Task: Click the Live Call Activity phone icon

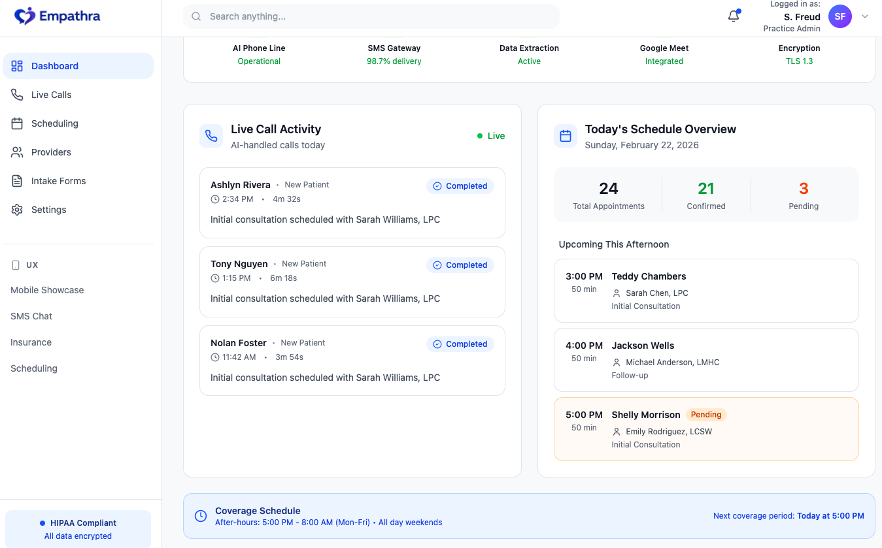Action: point(211,136)
